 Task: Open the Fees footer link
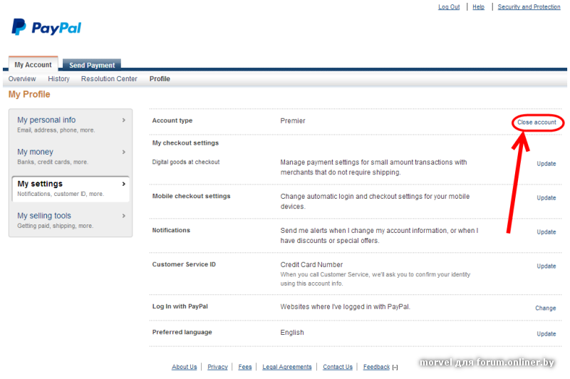pyautogui.click(x=245, y=367)
